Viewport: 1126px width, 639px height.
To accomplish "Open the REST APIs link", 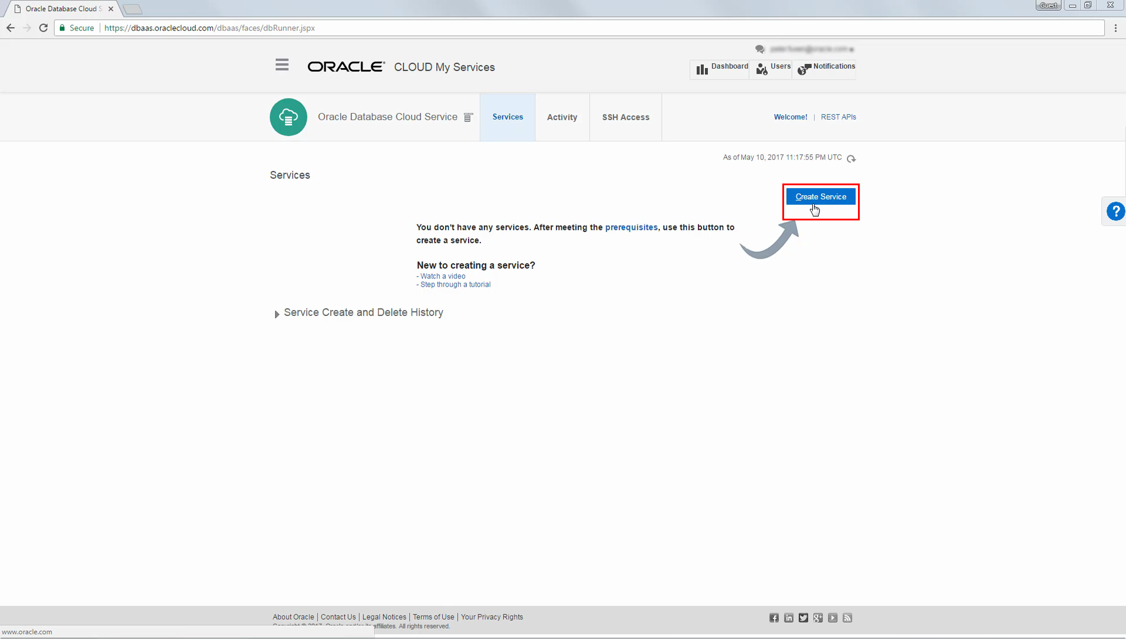I will [x=838, y=117].
